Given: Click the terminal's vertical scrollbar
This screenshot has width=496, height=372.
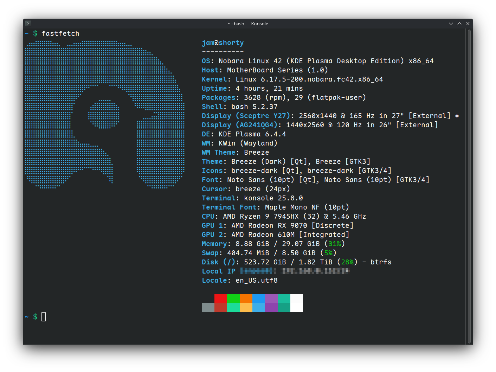Looking at the screenshot, I should tap(469, 186).
